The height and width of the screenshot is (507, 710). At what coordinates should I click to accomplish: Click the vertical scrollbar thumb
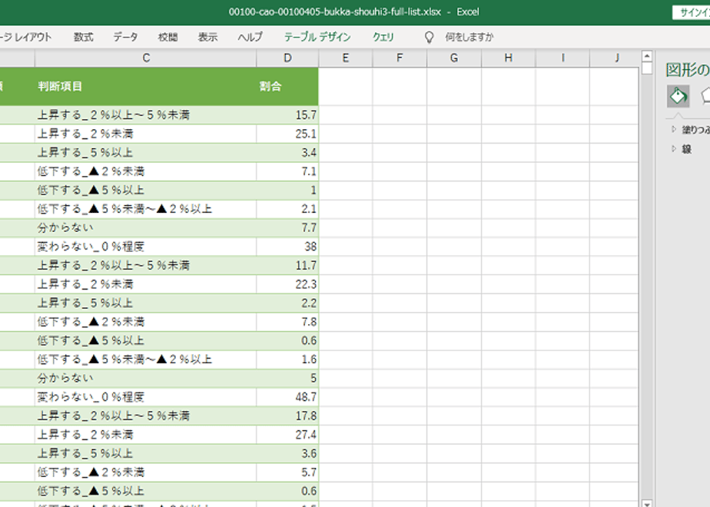[x=647, y=68]
